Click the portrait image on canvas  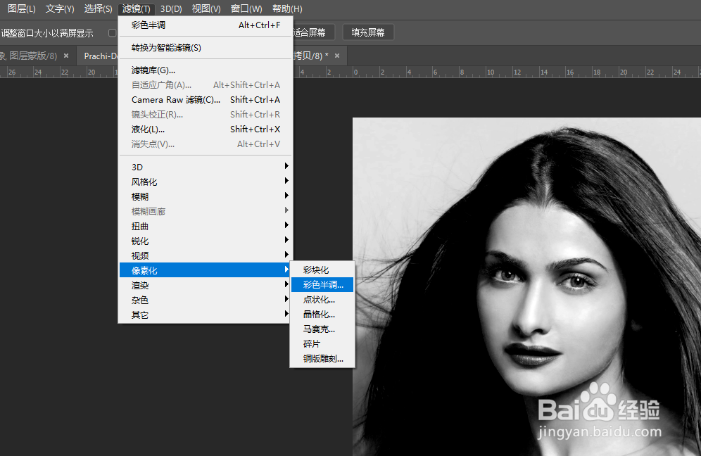526,286
